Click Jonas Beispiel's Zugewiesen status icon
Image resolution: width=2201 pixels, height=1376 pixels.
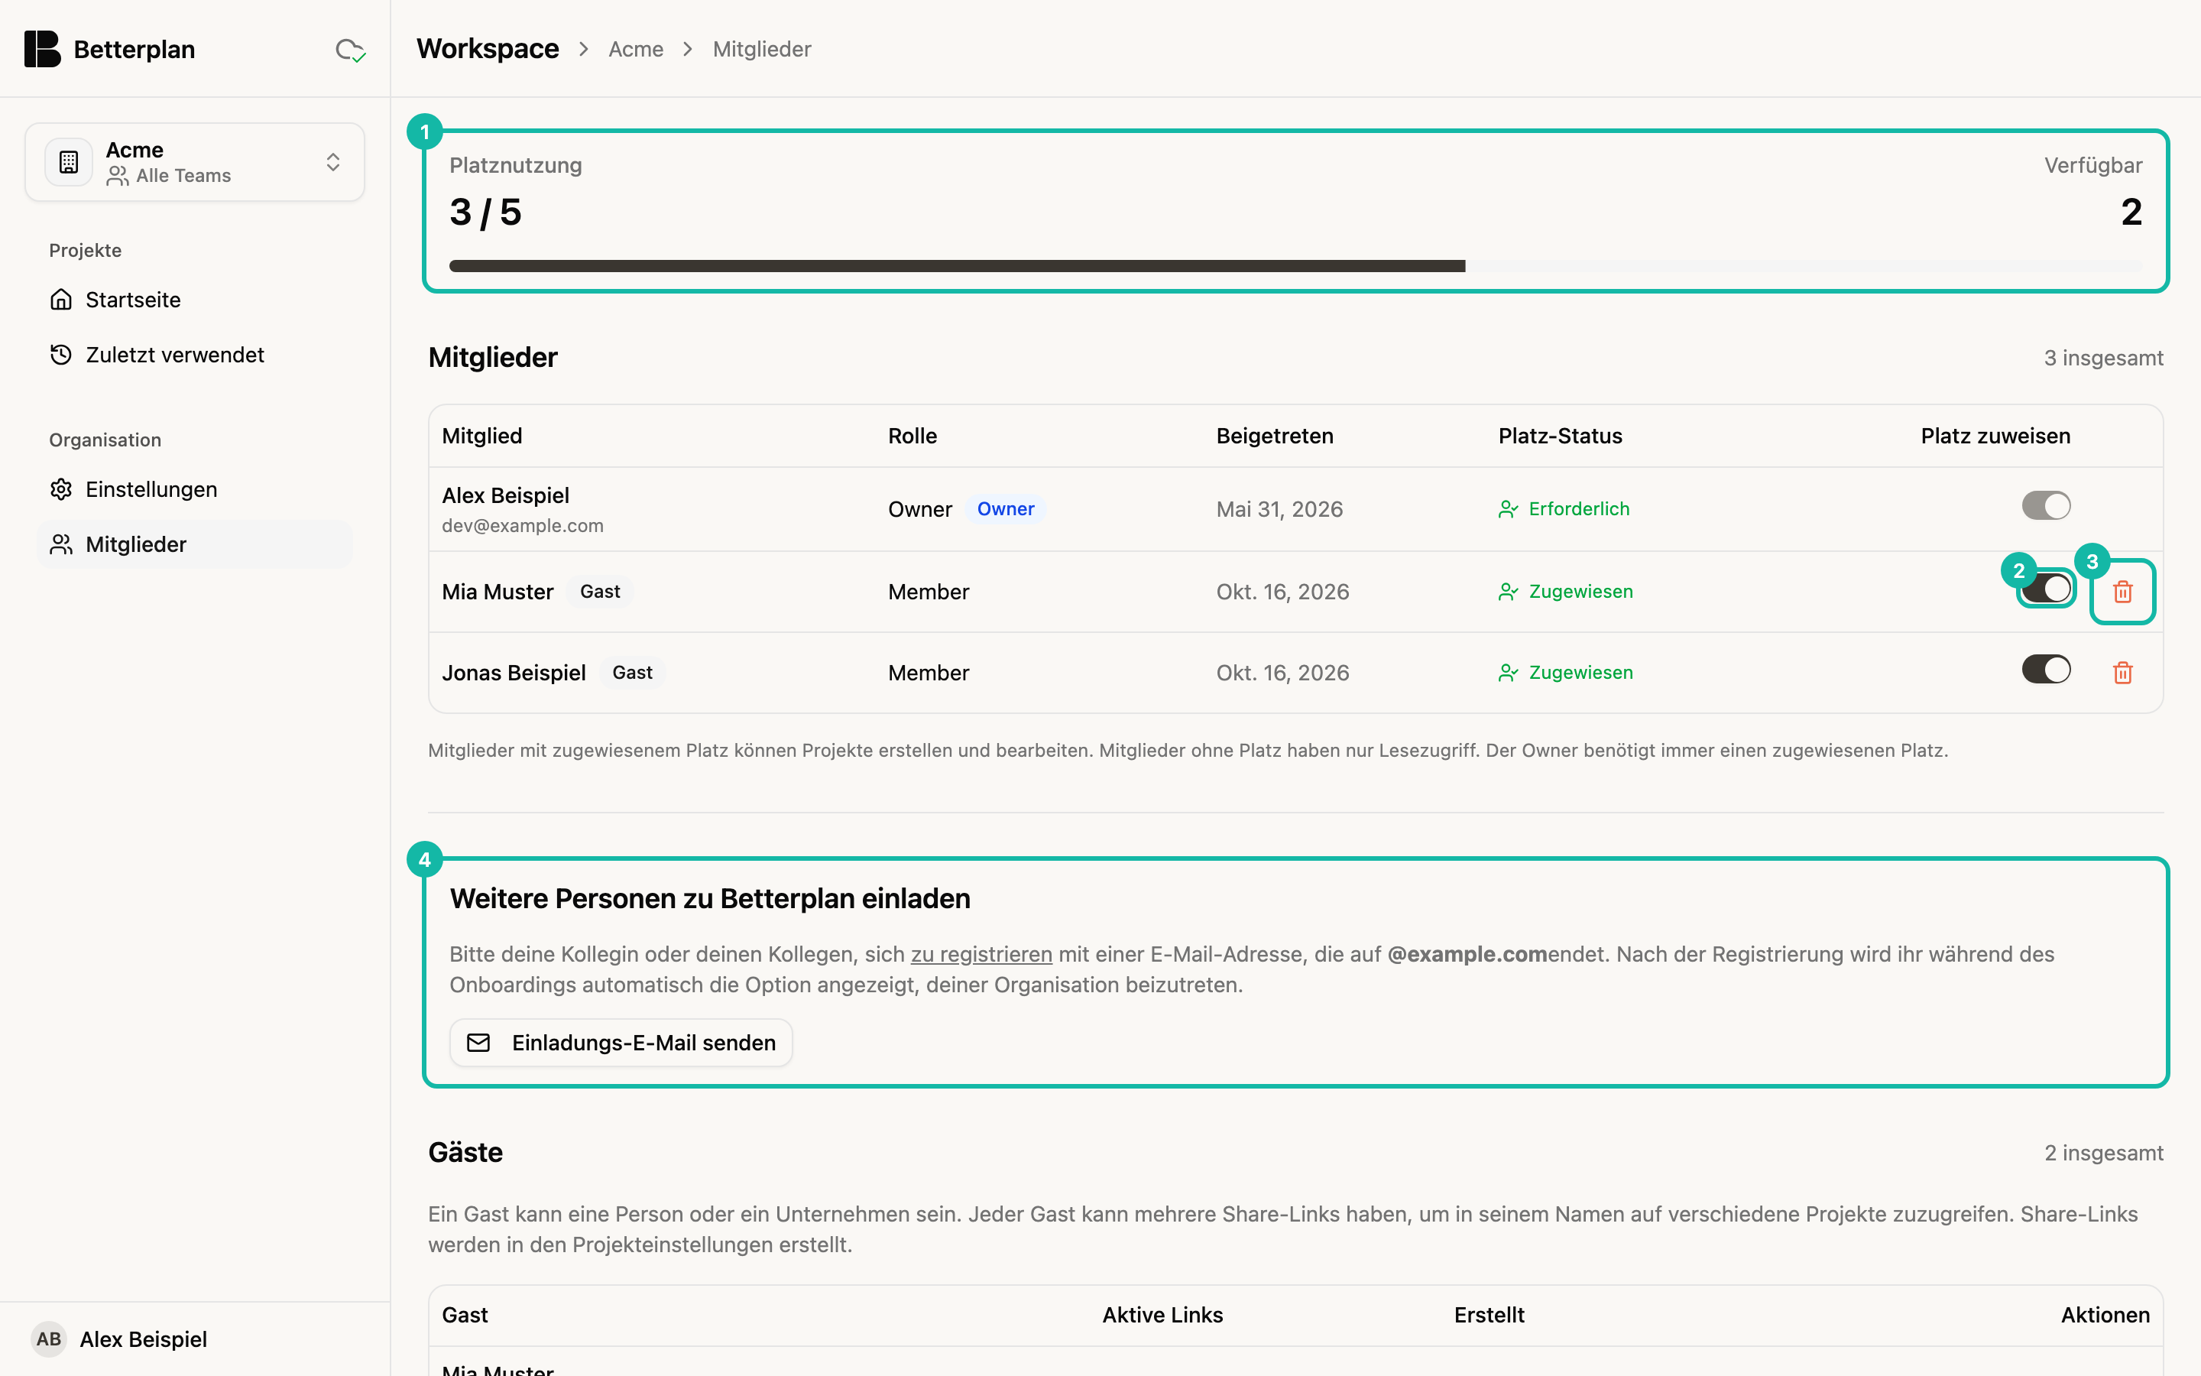tap(1508, 673)
